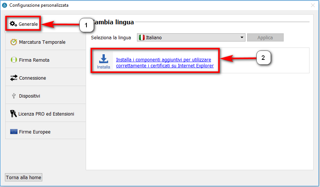Image resolution: width=320 pixels, height=187 pixels.
Task: Go to the Dispositivi section
Action: tap(46, 96)
